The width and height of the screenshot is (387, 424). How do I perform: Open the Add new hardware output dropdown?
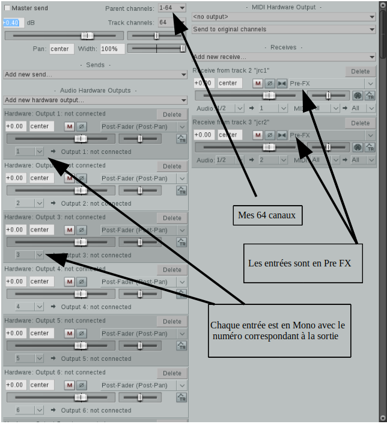(x=95, y=100)
